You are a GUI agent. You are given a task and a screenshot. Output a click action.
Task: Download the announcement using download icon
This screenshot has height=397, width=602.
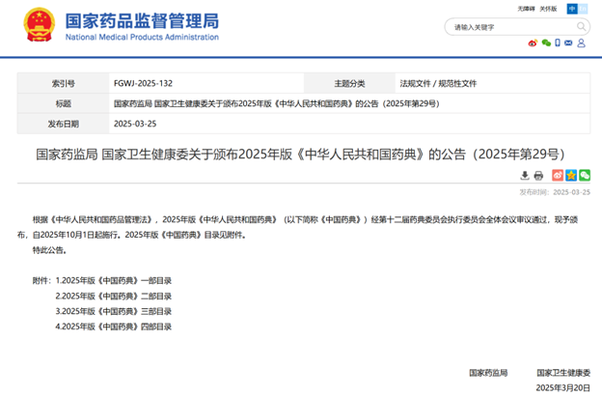point(525,175)
